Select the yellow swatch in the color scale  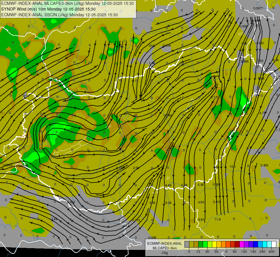pos(214,244)
